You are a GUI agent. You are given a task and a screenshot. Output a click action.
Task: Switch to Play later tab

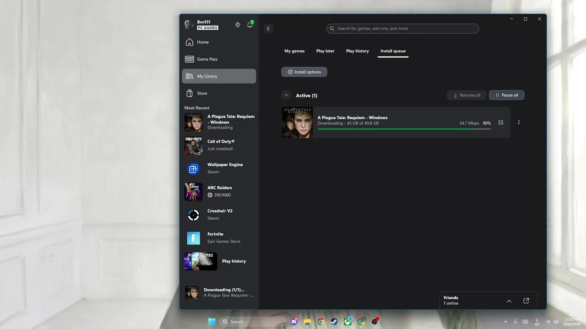tap(326, 51)
